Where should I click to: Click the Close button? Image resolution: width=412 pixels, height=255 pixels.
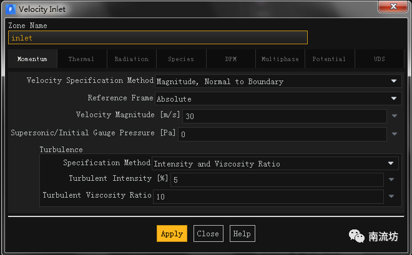pyautogui.click(x=208, y=234)
